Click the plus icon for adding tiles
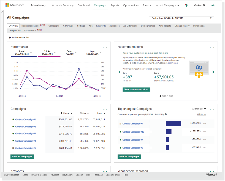 [x=10, y=37]
